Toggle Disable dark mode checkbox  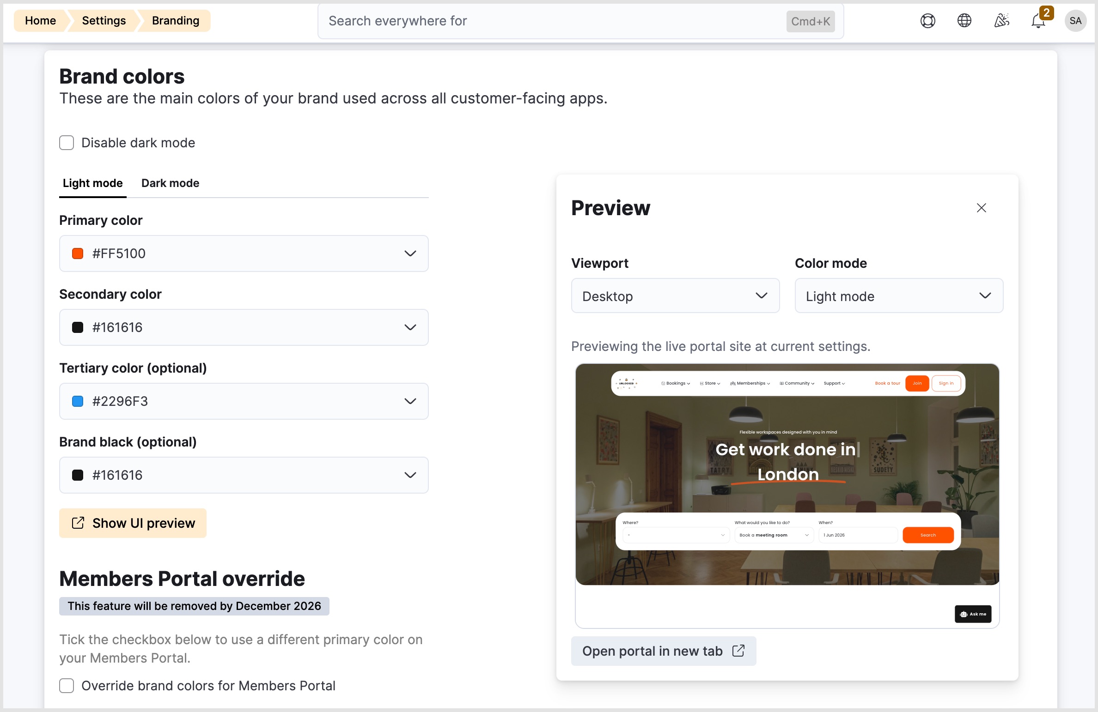pos(67,143)
